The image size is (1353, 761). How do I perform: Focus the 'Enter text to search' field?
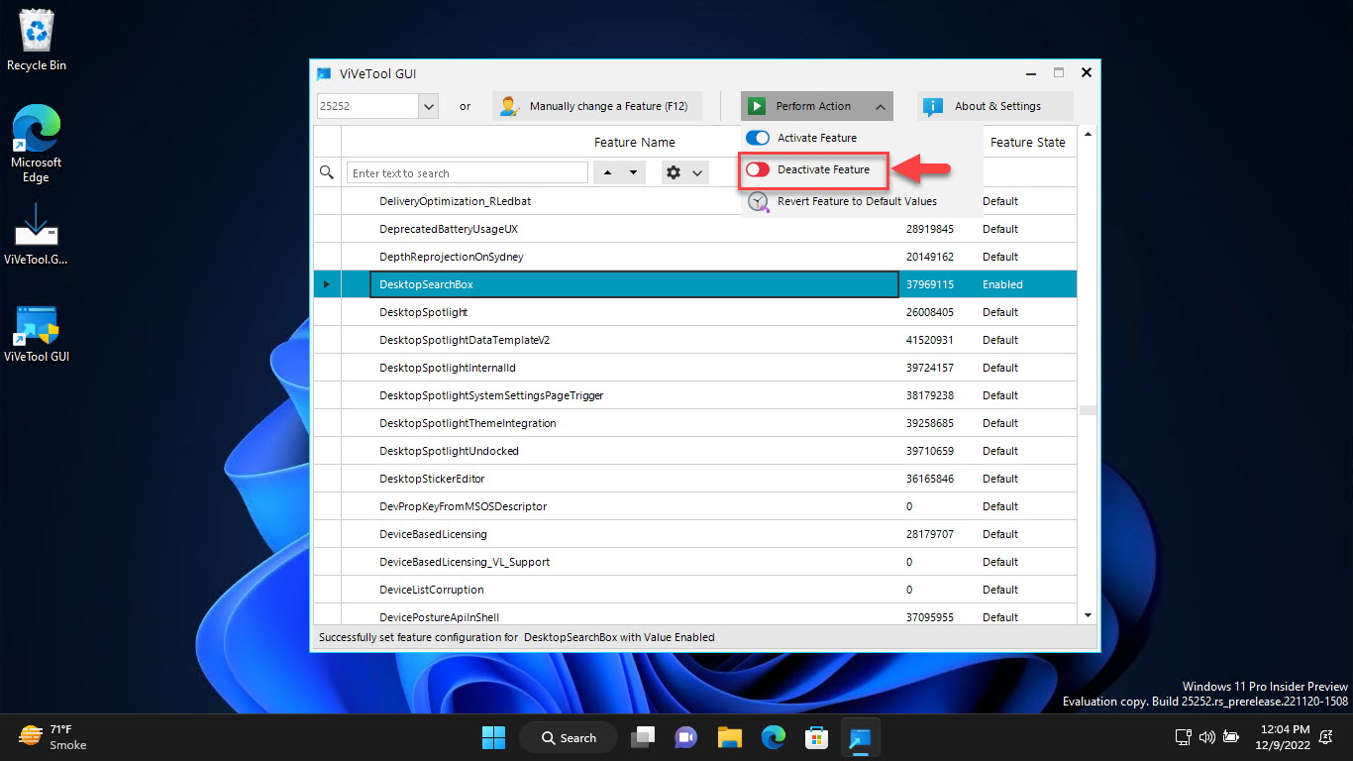[x=468, y=172]
